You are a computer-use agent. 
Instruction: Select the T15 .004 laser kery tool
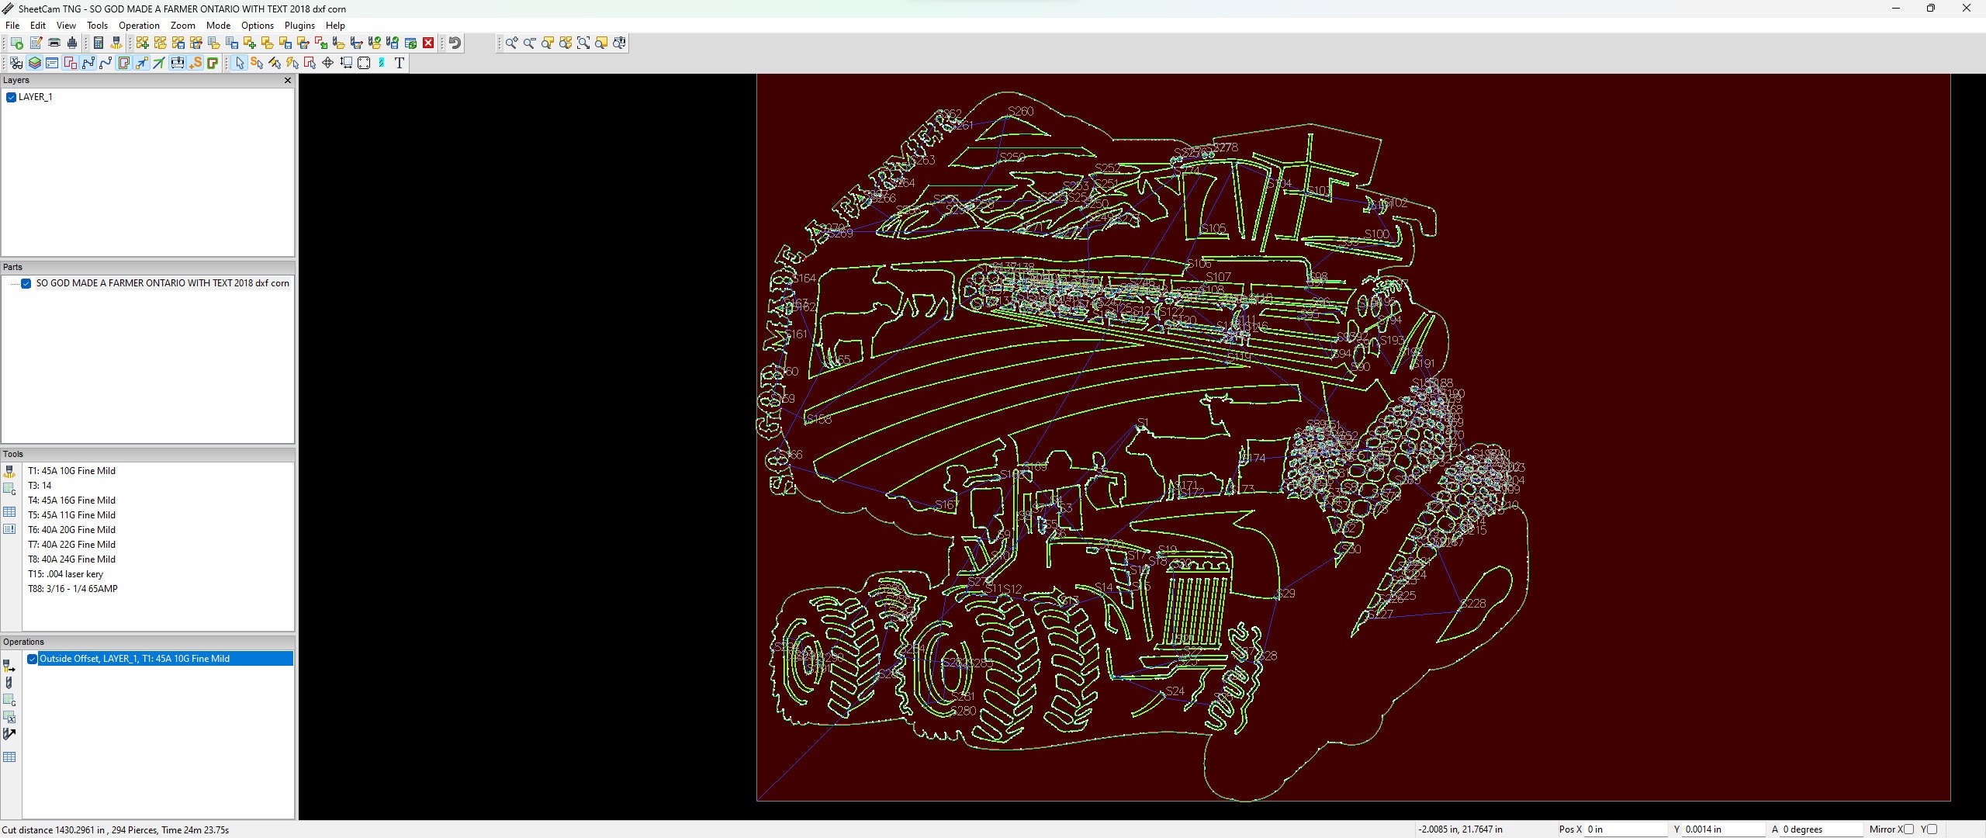point(67,574)
